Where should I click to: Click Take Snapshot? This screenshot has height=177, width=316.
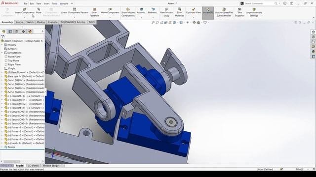coord(239,12)
